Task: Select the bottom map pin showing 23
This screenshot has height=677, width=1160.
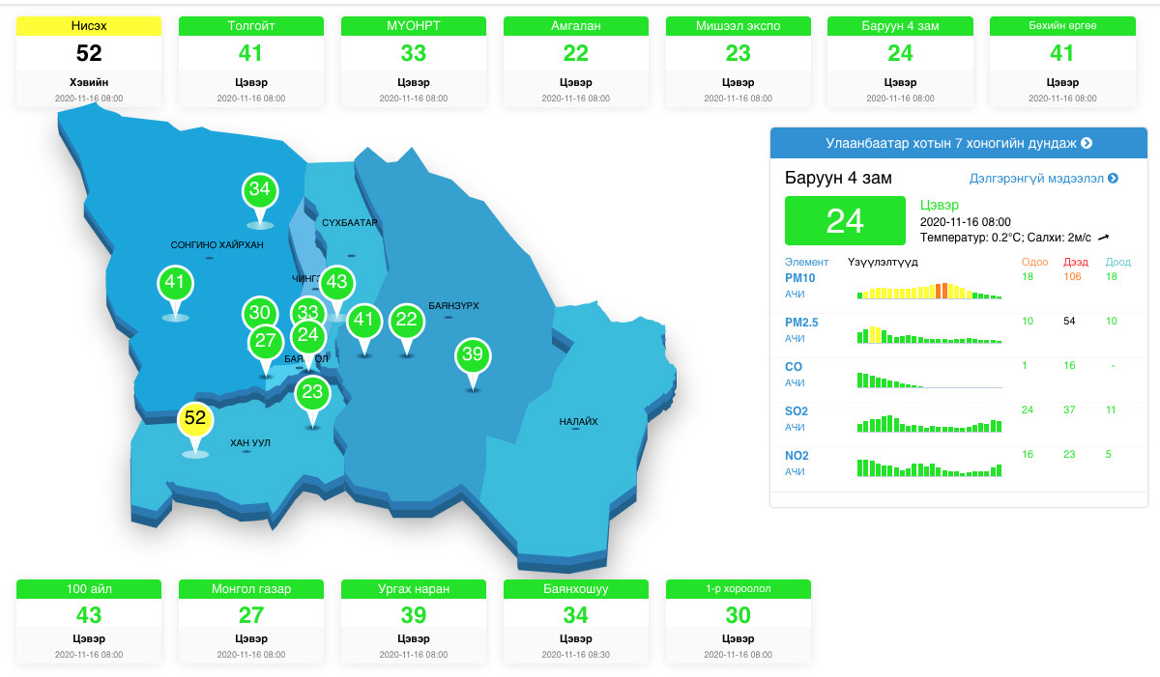Action: point(311,393)
